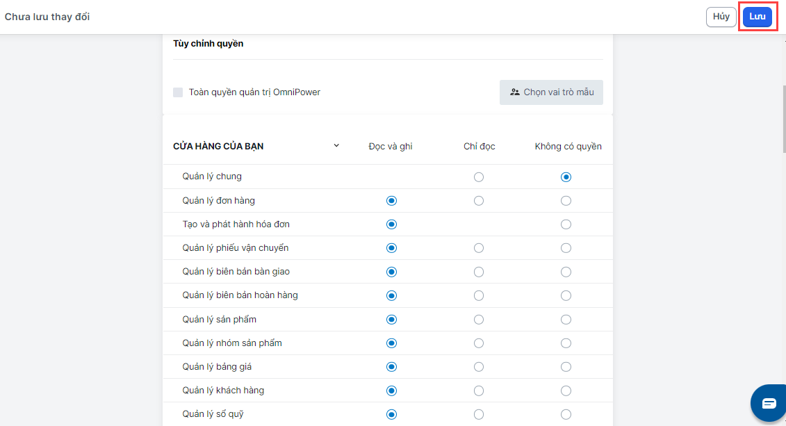Select Đọc và ghi for Quản lý sổ quỹ
Image resolution: width=786 pixels, height=426 pixels.
click(391, 415)
